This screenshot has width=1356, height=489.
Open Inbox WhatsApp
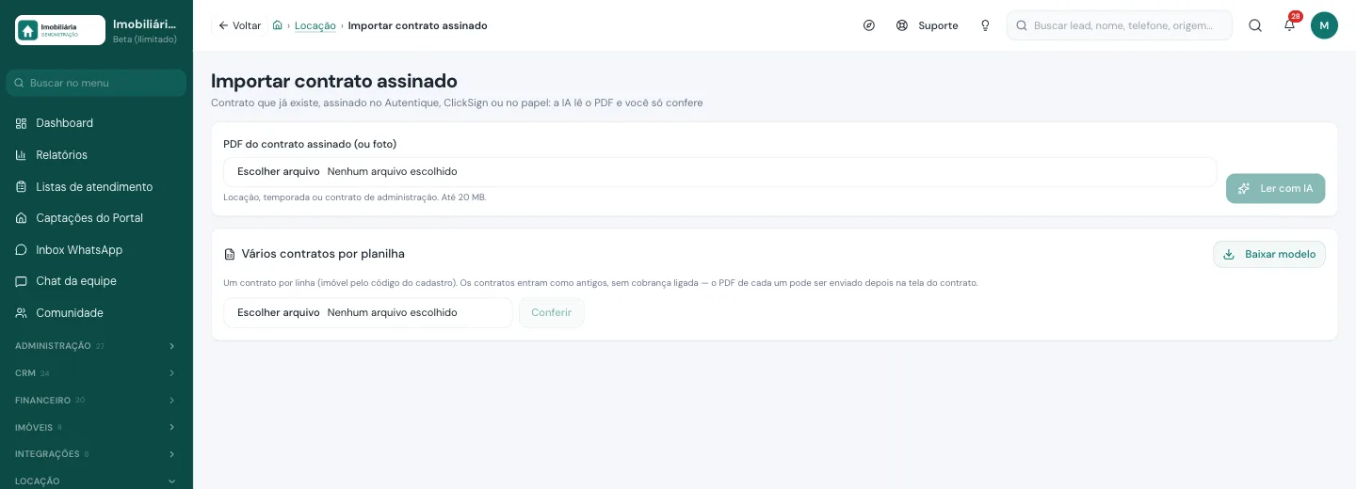96,250
